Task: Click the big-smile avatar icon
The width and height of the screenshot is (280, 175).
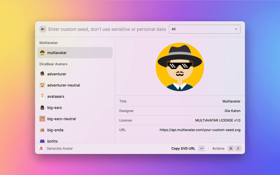Action: pyautogui.click(x=42, y=130)
